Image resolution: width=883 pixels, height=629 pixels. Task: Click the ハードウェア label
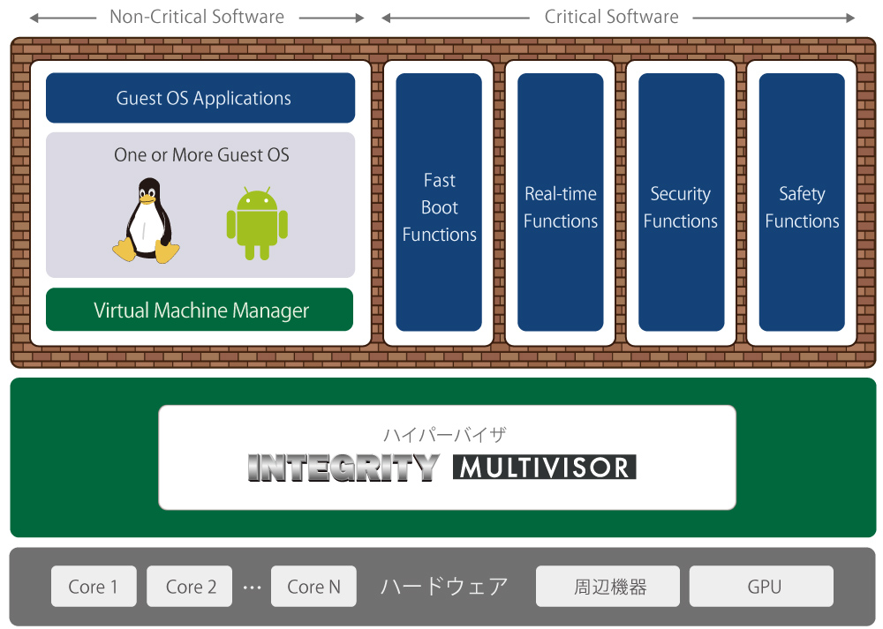point(444,587)
